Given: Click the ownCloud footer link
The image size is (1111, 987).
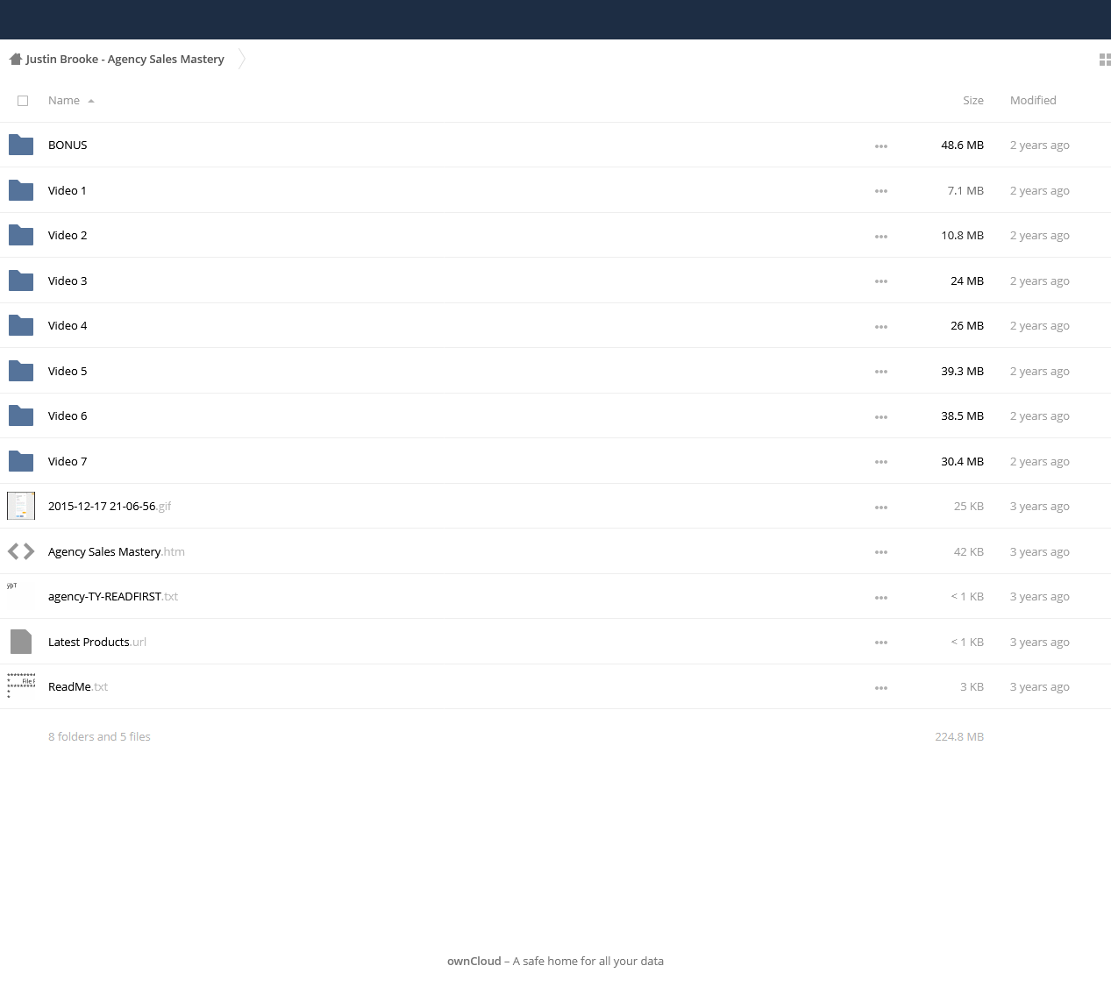Looking at the screenshot, I should tap(474, 961).
